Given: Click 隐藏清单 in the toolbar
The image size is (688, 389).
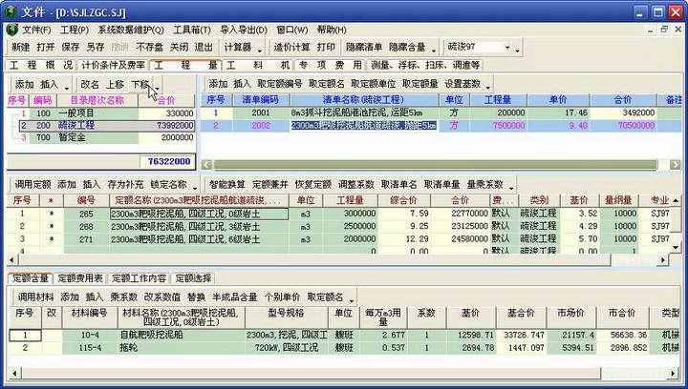Looking at the screenshot, I should click(364, 47).
